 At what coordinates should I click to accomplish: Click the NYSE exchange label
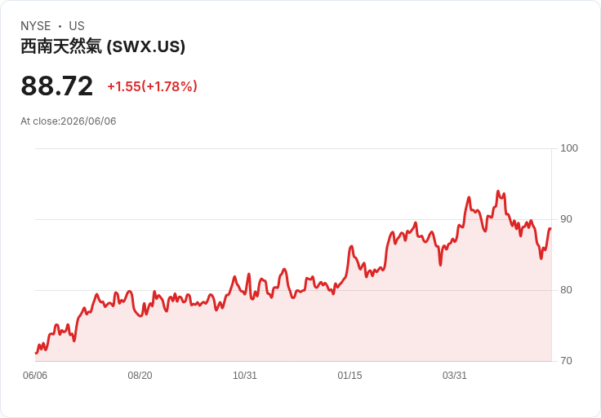point(36,25)
